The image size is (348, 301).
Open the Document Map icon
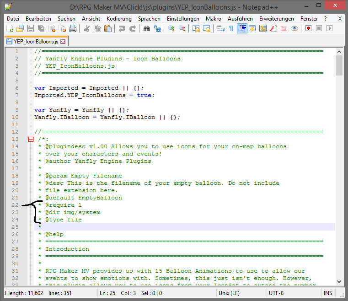tap(263, 28)
